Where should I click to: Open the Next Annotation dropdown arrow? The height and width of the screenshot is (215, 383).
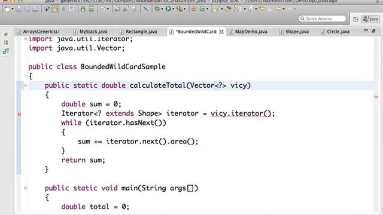pyautogui.click(x=245, y=10)
